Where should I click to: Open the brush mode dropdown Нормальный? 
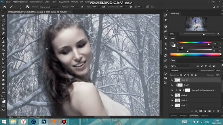(49, 7)
